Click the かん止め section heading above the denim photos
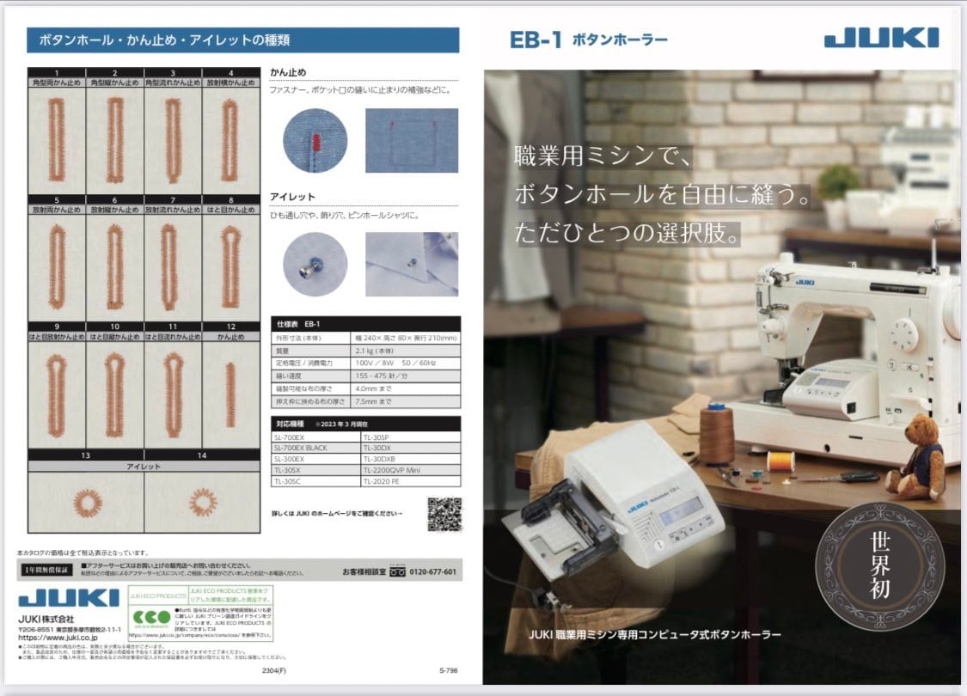Screen dimensions: 967x696 click(288, 72)
